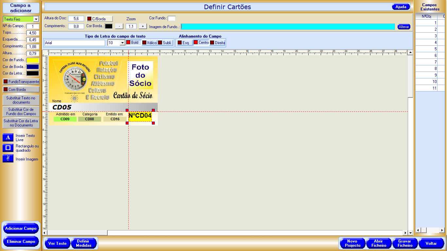
Task: Click the Foto do Sócio placeholder
Action: point(140,75)
